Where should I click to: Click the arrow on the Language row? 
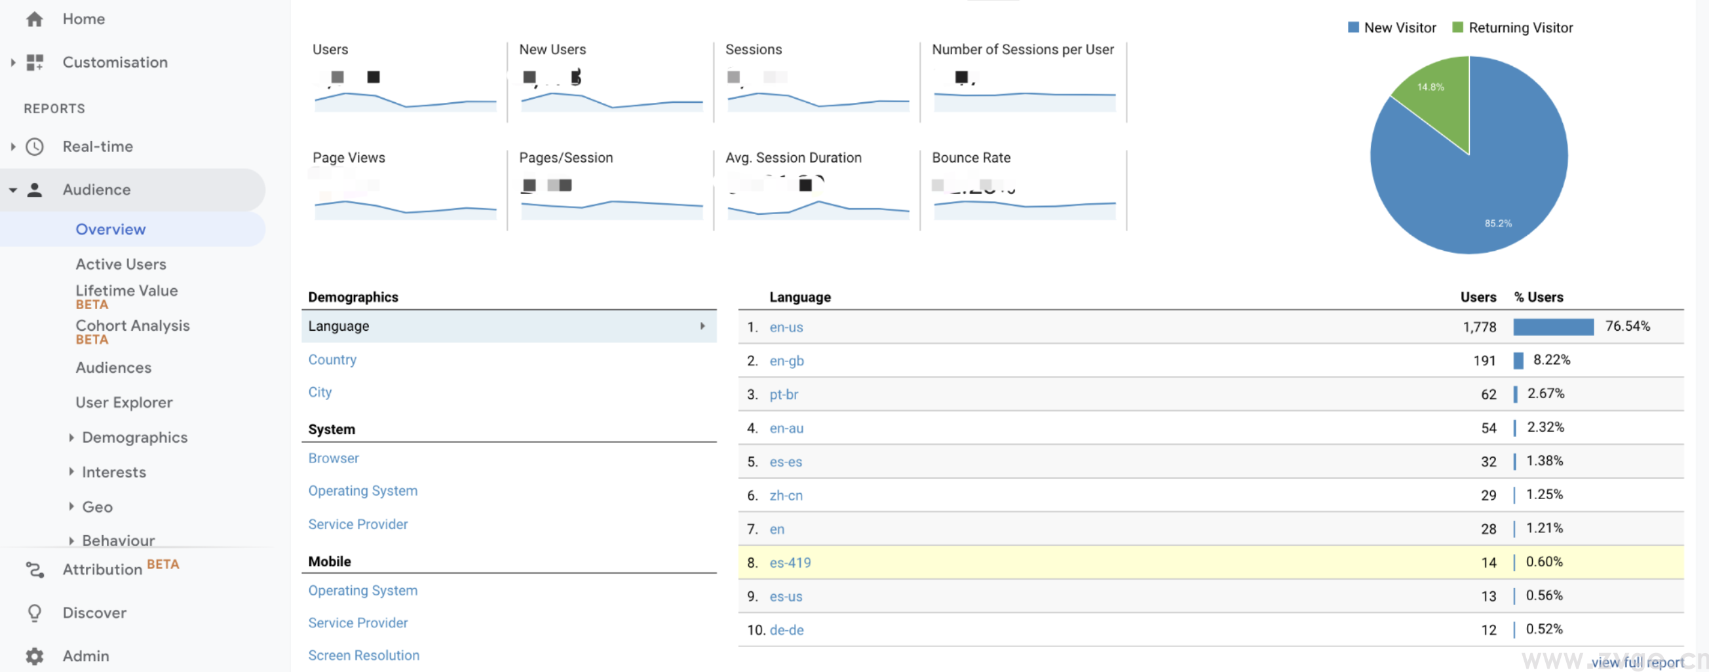click(x=702, y=326)
